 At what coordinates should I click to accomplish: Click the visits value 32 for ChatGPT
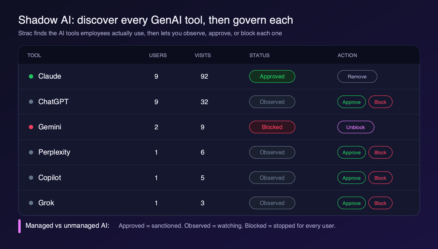[x=204, y=102]
